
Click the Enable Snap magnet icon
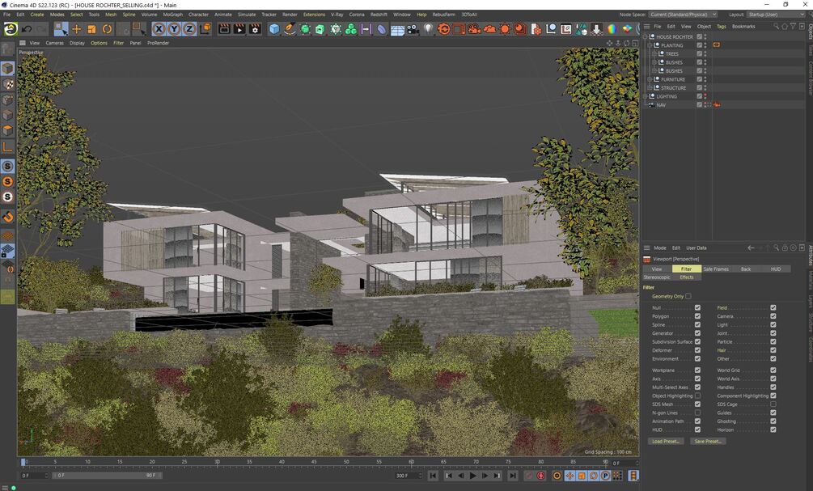(x=8, y=217)
